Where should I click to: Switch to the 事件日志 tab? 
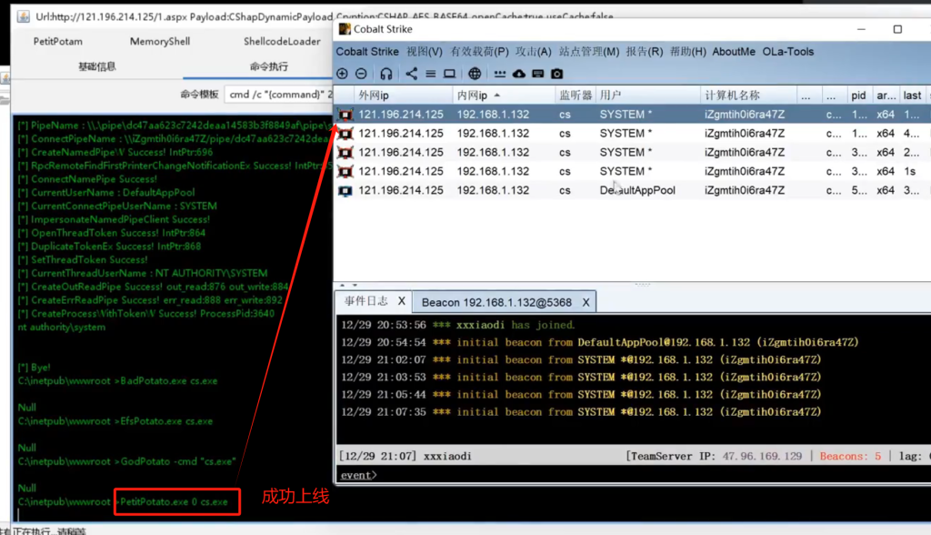[365, 301]
